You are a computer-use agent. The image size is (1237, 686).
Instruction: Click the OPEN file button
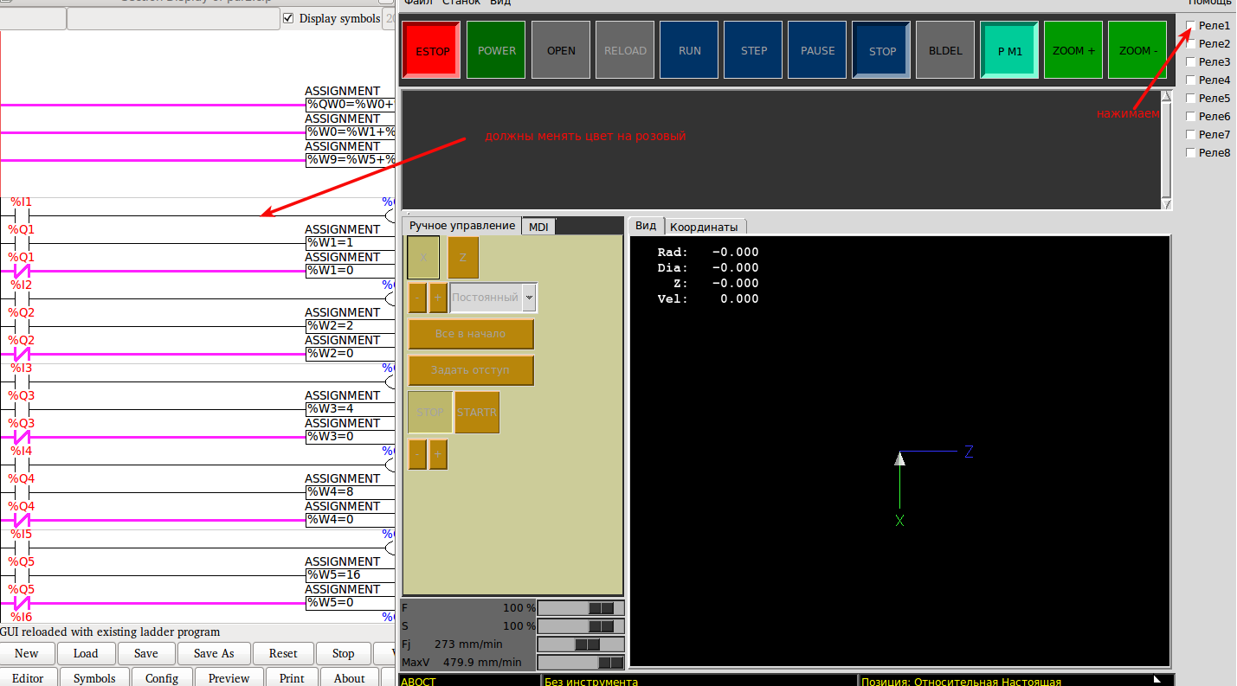(x=561, y=51)
